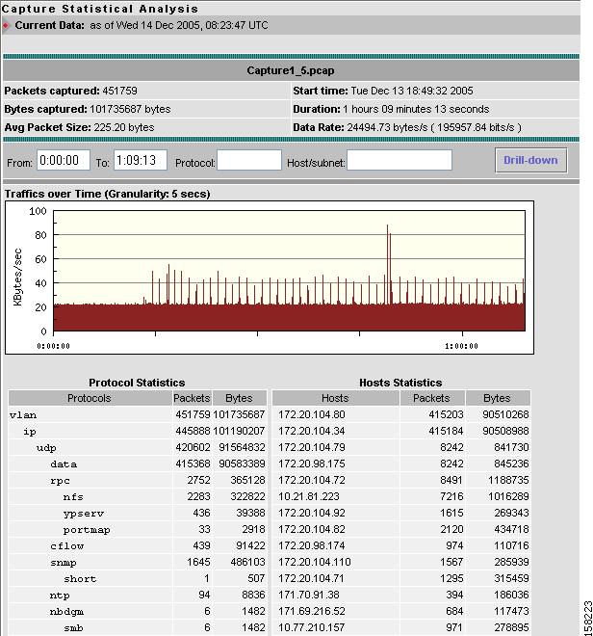Select the rpc protocol row
Viewport: 593px width, 636px height.
138,480
